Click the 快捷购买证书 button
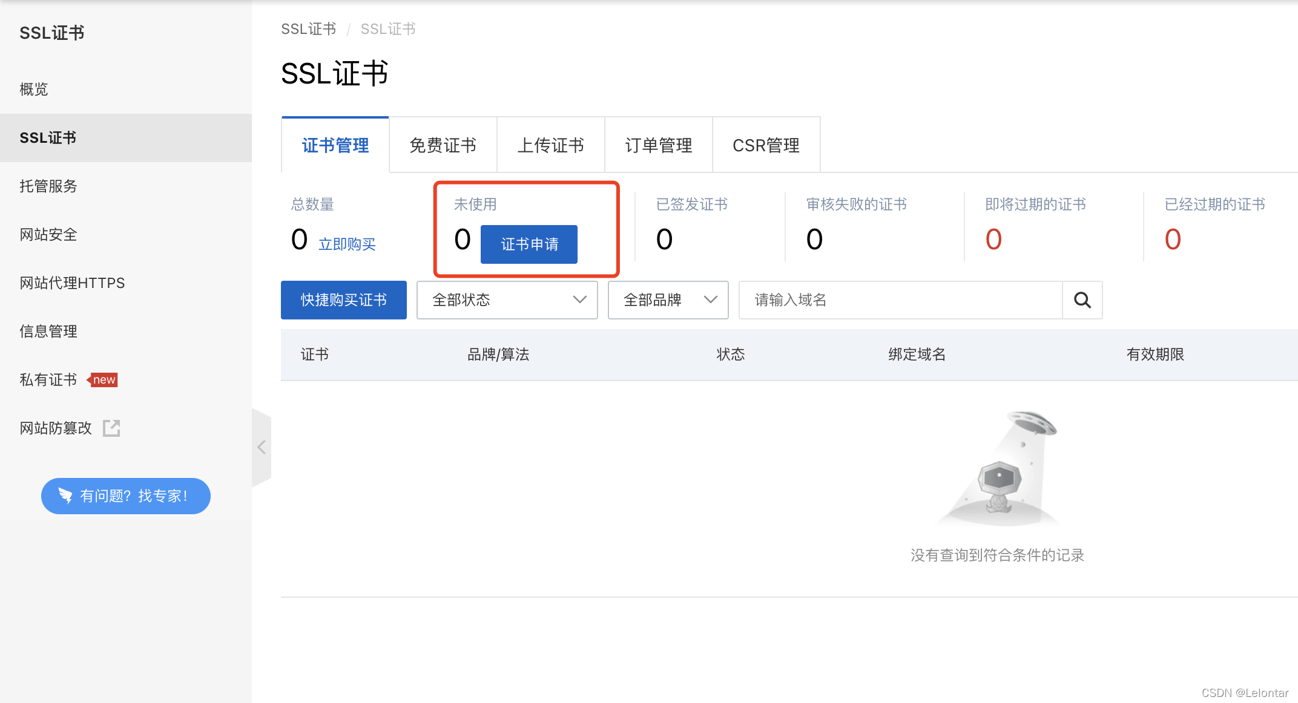Viewport: 1298px width, 703px height. click(x=343, y=300)
